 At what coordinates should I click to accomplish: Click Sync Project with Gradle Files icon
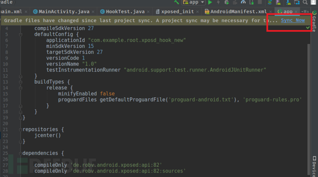270,2
